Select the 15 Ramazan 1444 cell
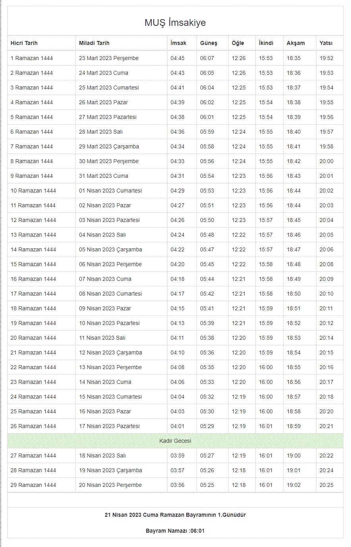This screenshot has width=351, height=547. (33, 264)
